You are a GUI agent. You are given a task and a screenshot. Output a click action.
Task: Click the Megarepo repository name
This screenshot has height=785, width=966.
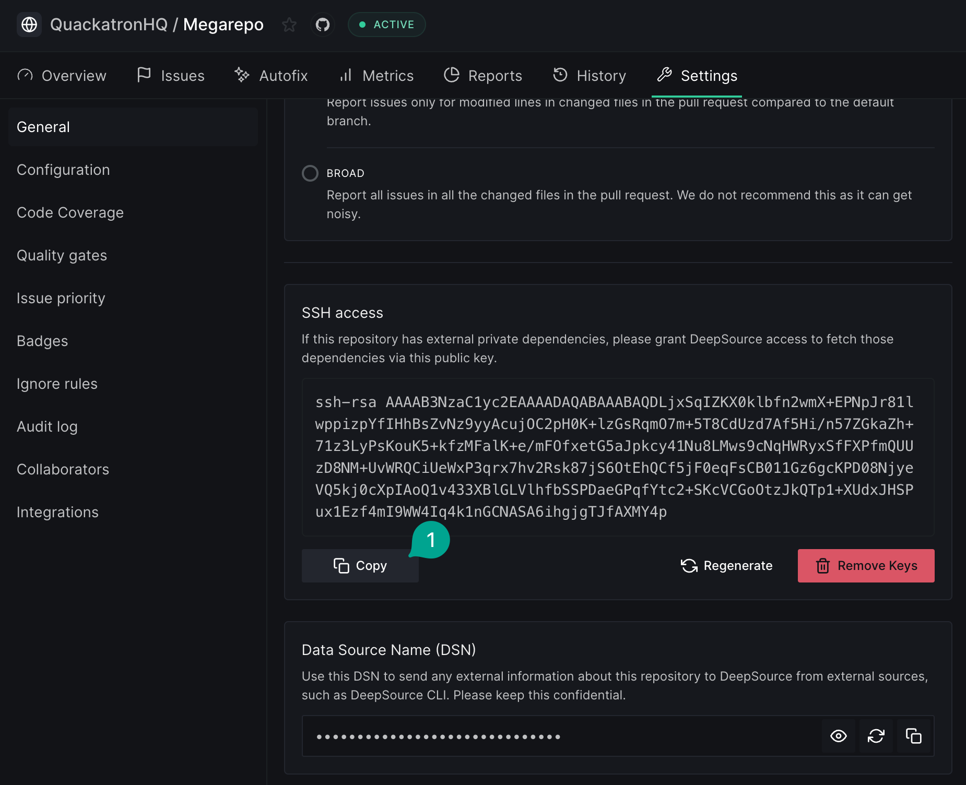click(x=223, y=25)
